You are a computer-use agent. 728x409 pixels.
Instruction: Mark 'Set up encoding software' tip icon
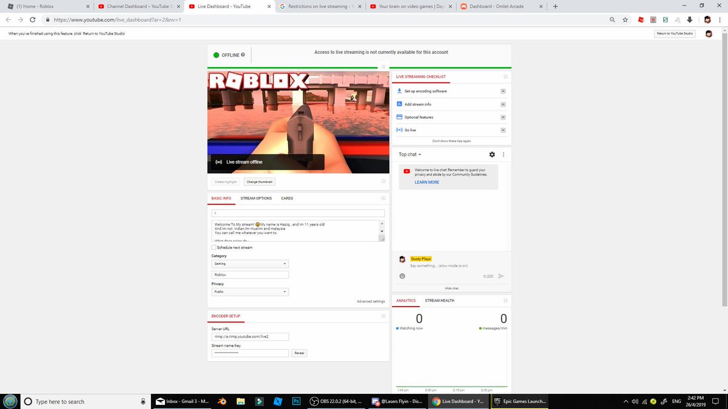503,91
